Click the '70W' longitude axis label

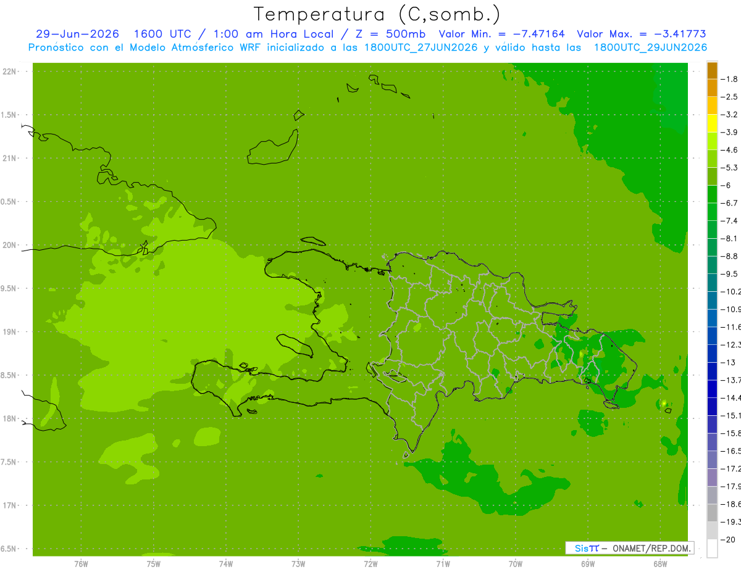point(516,564)
